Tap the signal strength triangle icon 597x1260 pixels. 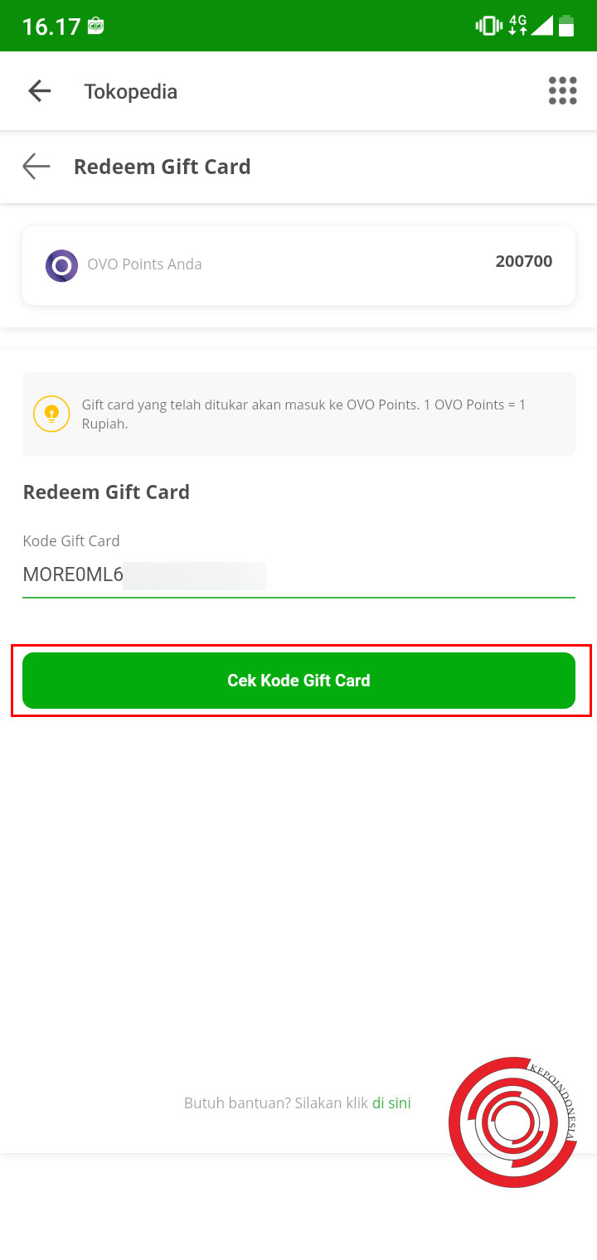[x=543, y=27]
